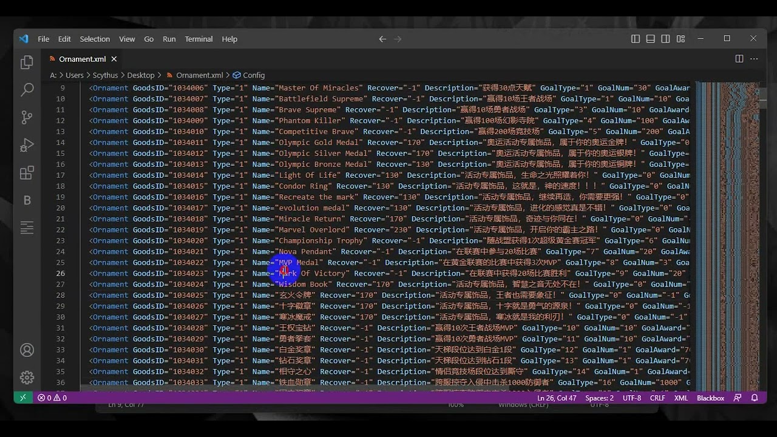777x437 pixels.
Task: Open the editor More Actions ellipsis
Action: click(x=754, y=59)
